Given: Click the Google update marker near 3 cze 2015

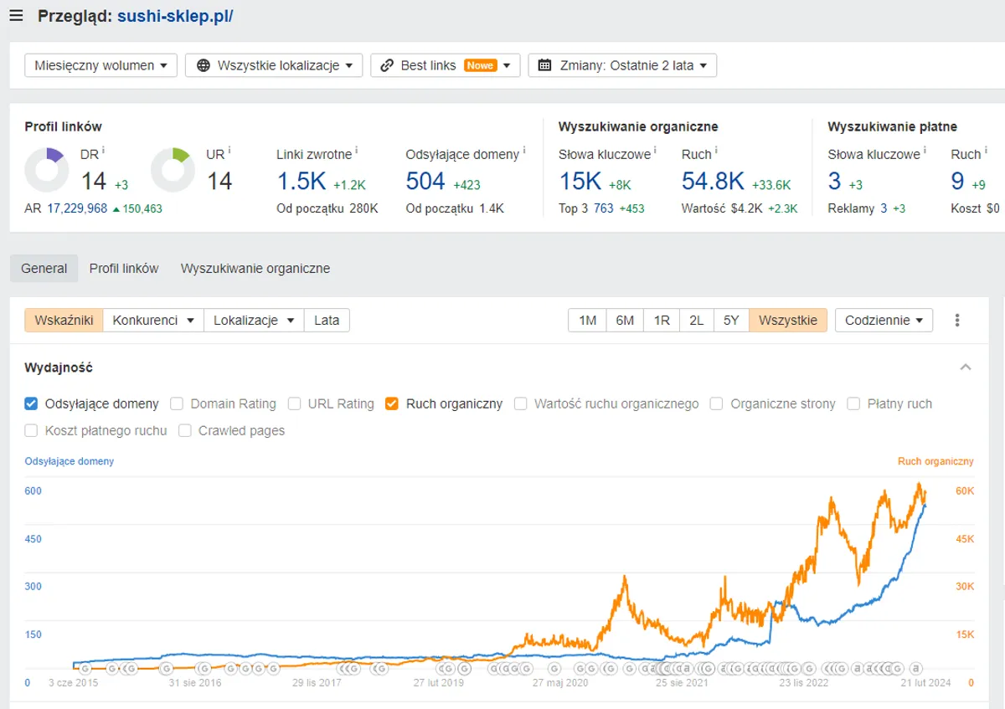Looking at the screenshot, I should coord(85,668).
